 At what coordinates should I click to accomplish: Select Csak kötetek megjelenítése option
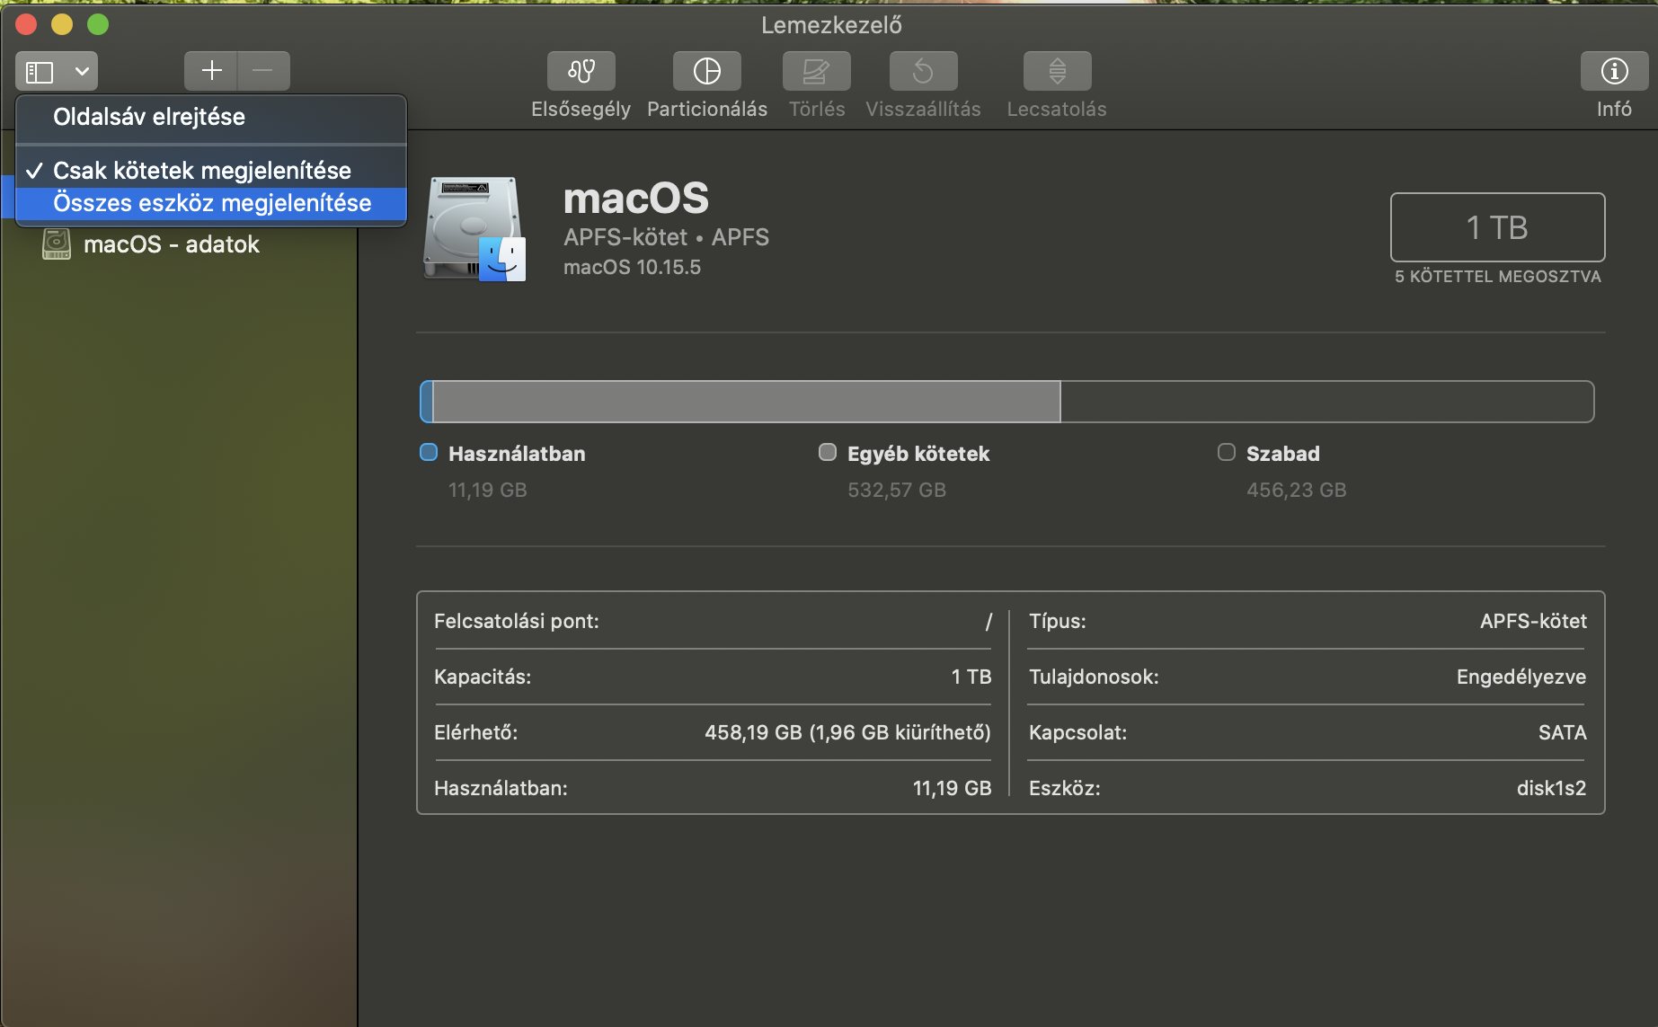point(211,171)
